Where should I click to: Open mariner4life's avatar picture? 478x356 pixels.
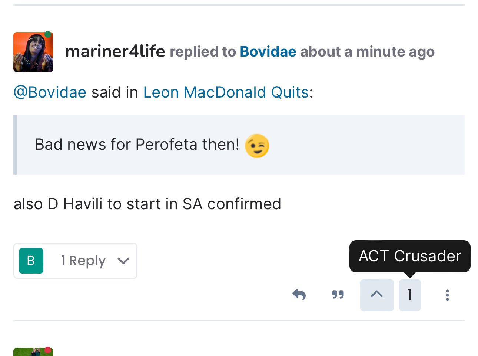(x=33, y=52)
